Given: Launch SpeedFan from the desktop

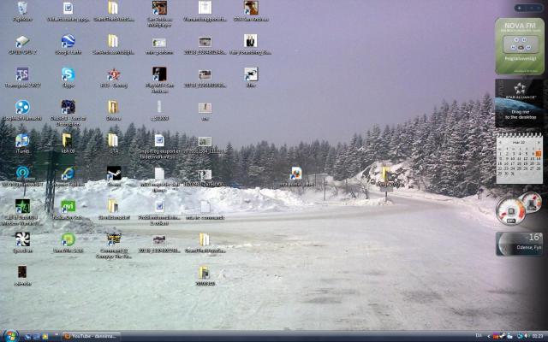Looking at the screenshot, I should pos(22,239).
